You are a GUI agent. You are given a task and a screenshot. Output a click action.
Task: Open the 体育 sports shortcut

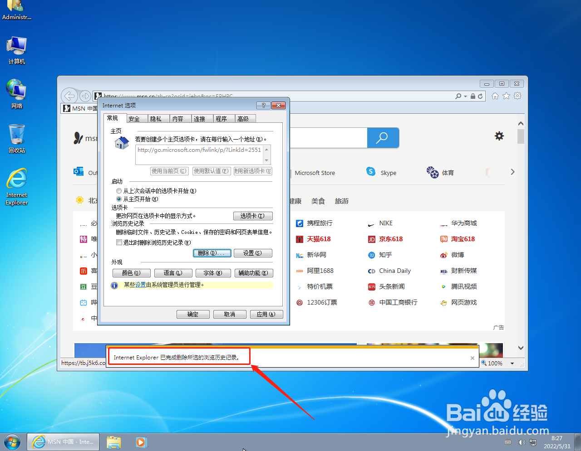point(440,172)
